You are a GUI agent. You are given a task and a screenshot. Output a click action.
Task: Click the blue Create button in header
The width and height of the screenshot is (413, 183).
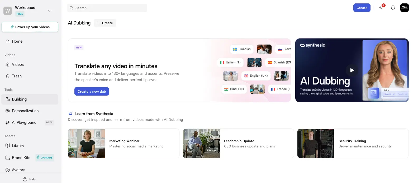pyautogui.click(x=362, y=8)
